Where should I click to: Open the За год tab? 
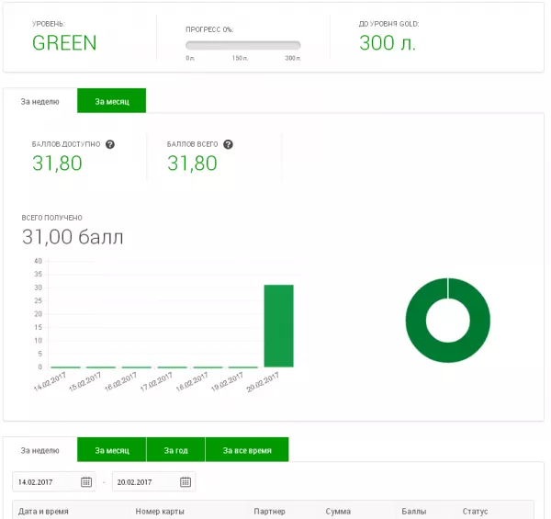tap(175, 450)
